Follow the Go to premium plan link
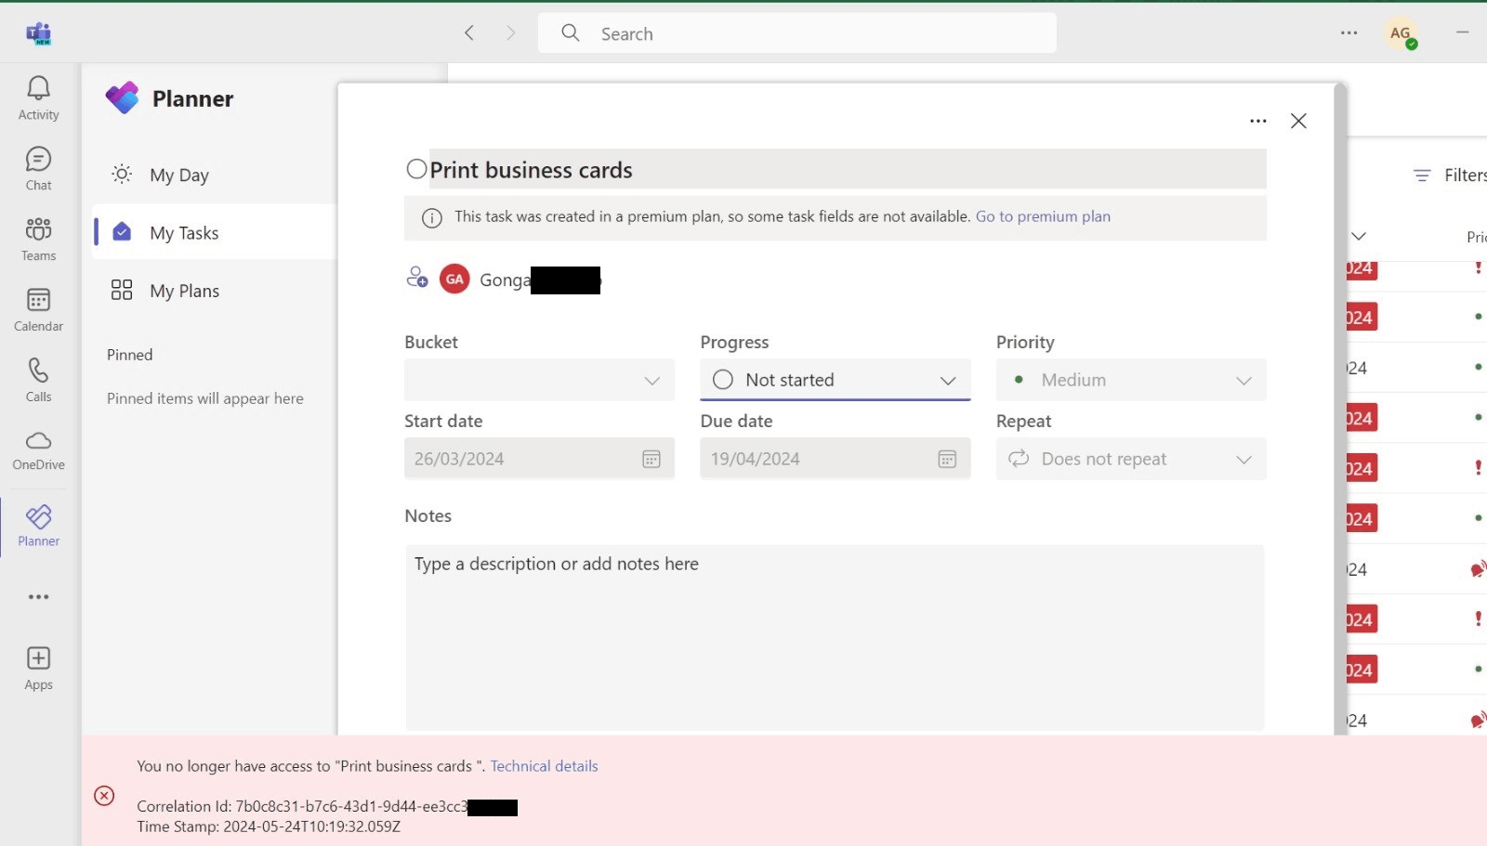1487x846 pixels. coord(1043,216)
